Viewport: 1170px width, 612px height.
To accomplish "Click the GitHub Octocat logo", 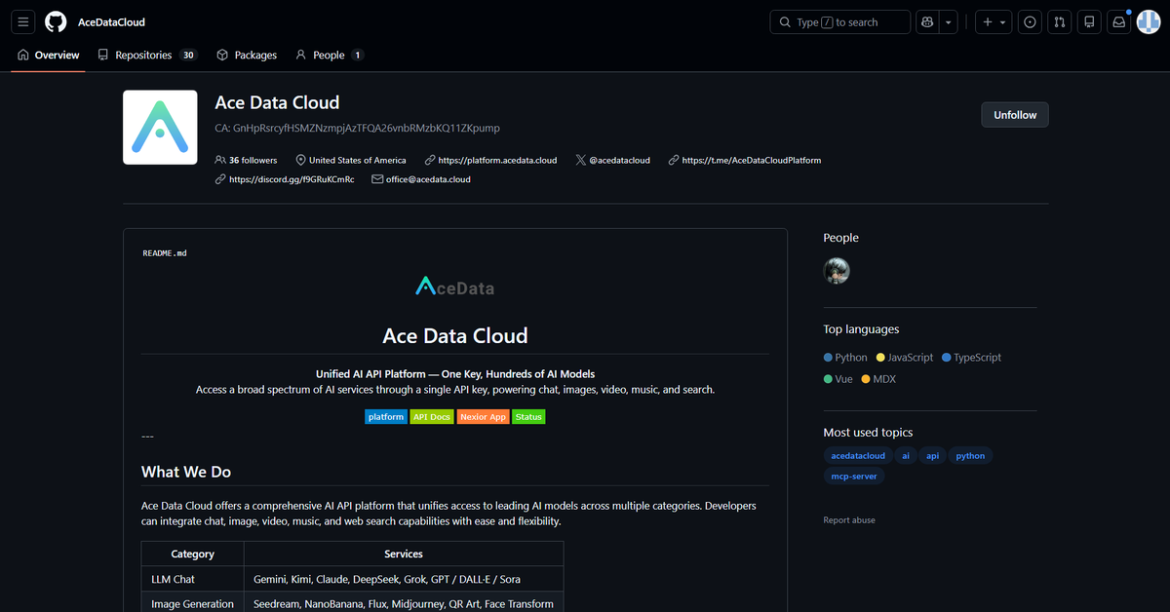I will tap(56, 21).
